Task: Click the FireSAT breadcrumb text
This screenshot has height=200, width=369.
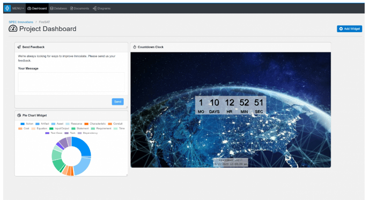Action: tap(44, 22)
